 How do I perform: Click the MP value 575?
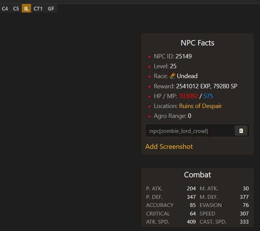(x=208, y=96)
